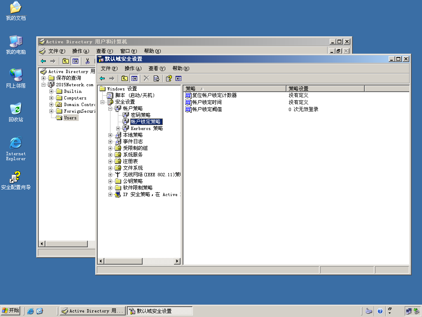
Task: Click Forward arrow in Active Directory window toolbar
Action: tap(53, 61)
